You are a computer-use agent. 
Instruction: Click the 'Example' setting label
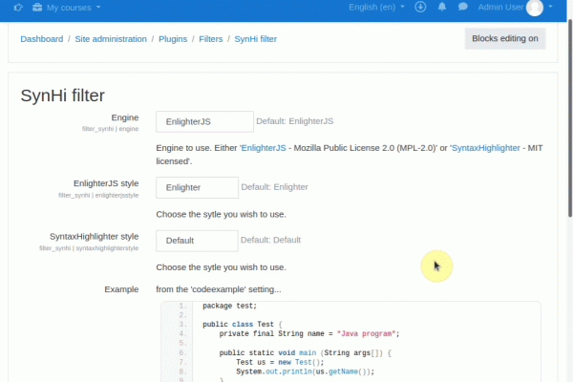121,289
